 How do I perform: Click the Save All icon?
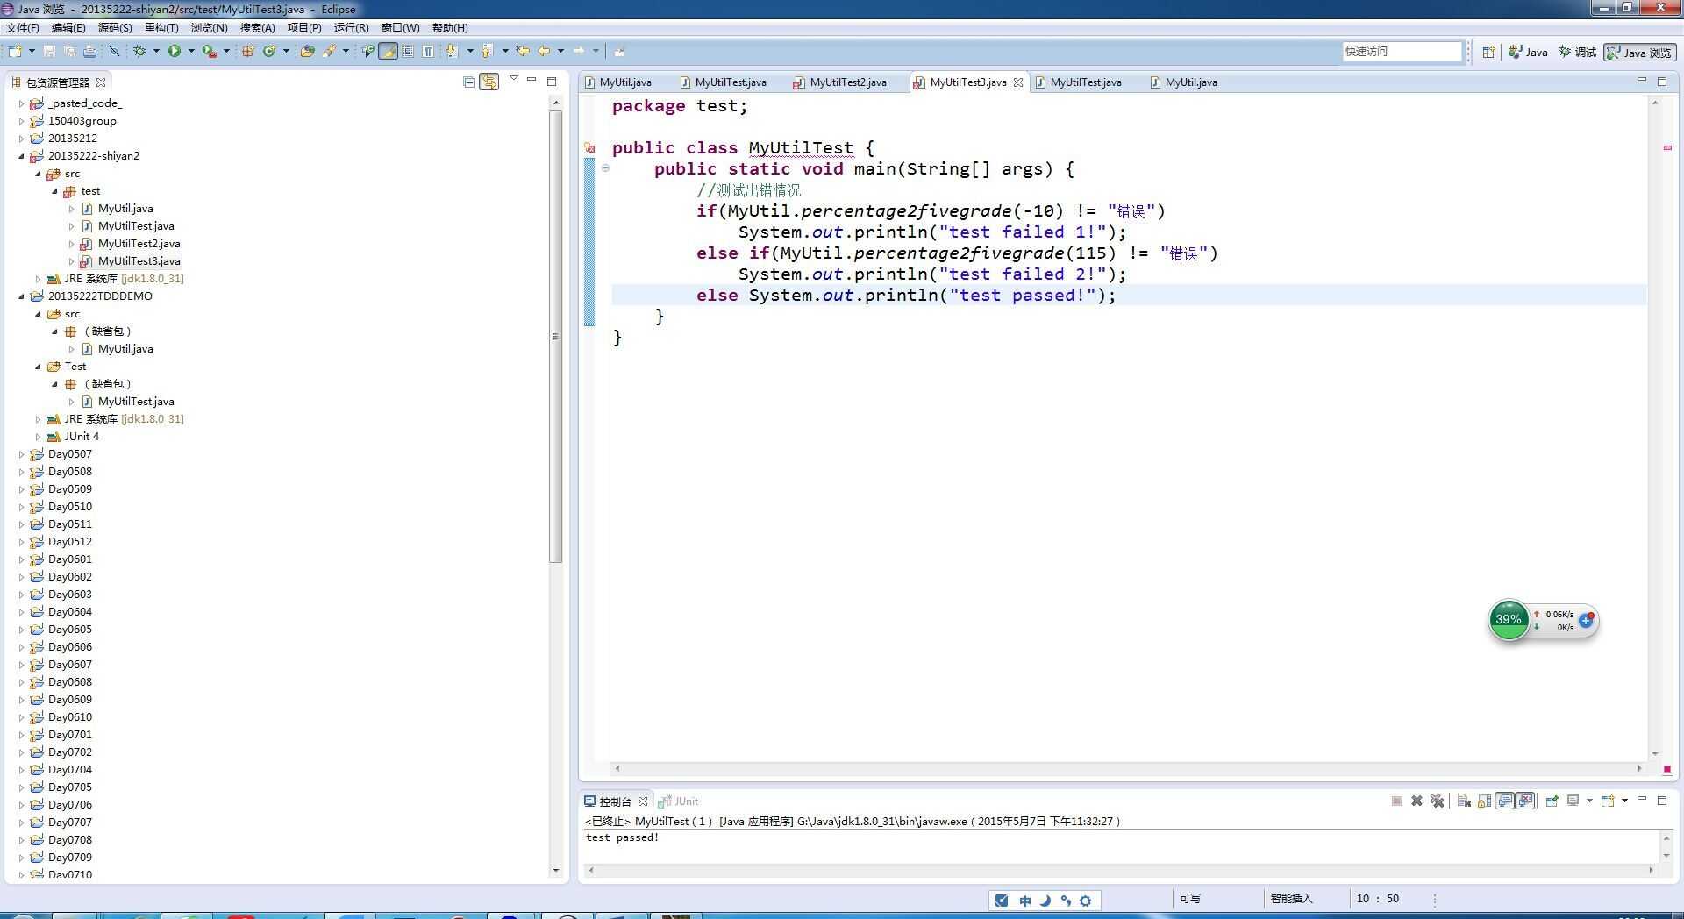(69, 51)
